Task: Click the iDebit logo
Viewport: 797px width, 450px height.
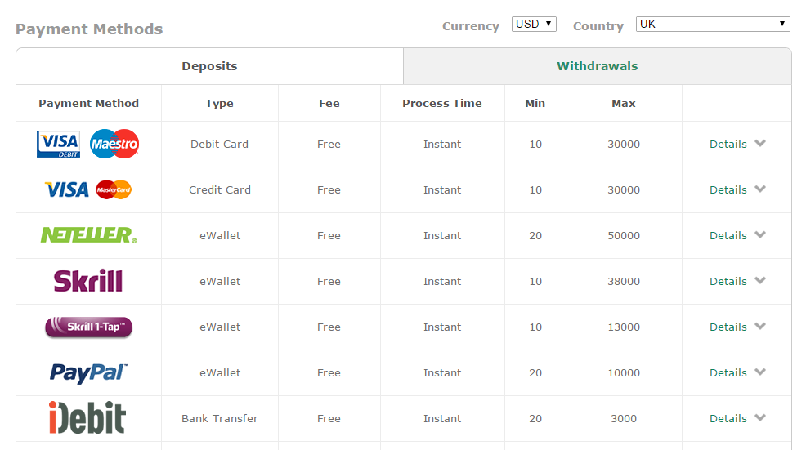Action: point(87,418)
